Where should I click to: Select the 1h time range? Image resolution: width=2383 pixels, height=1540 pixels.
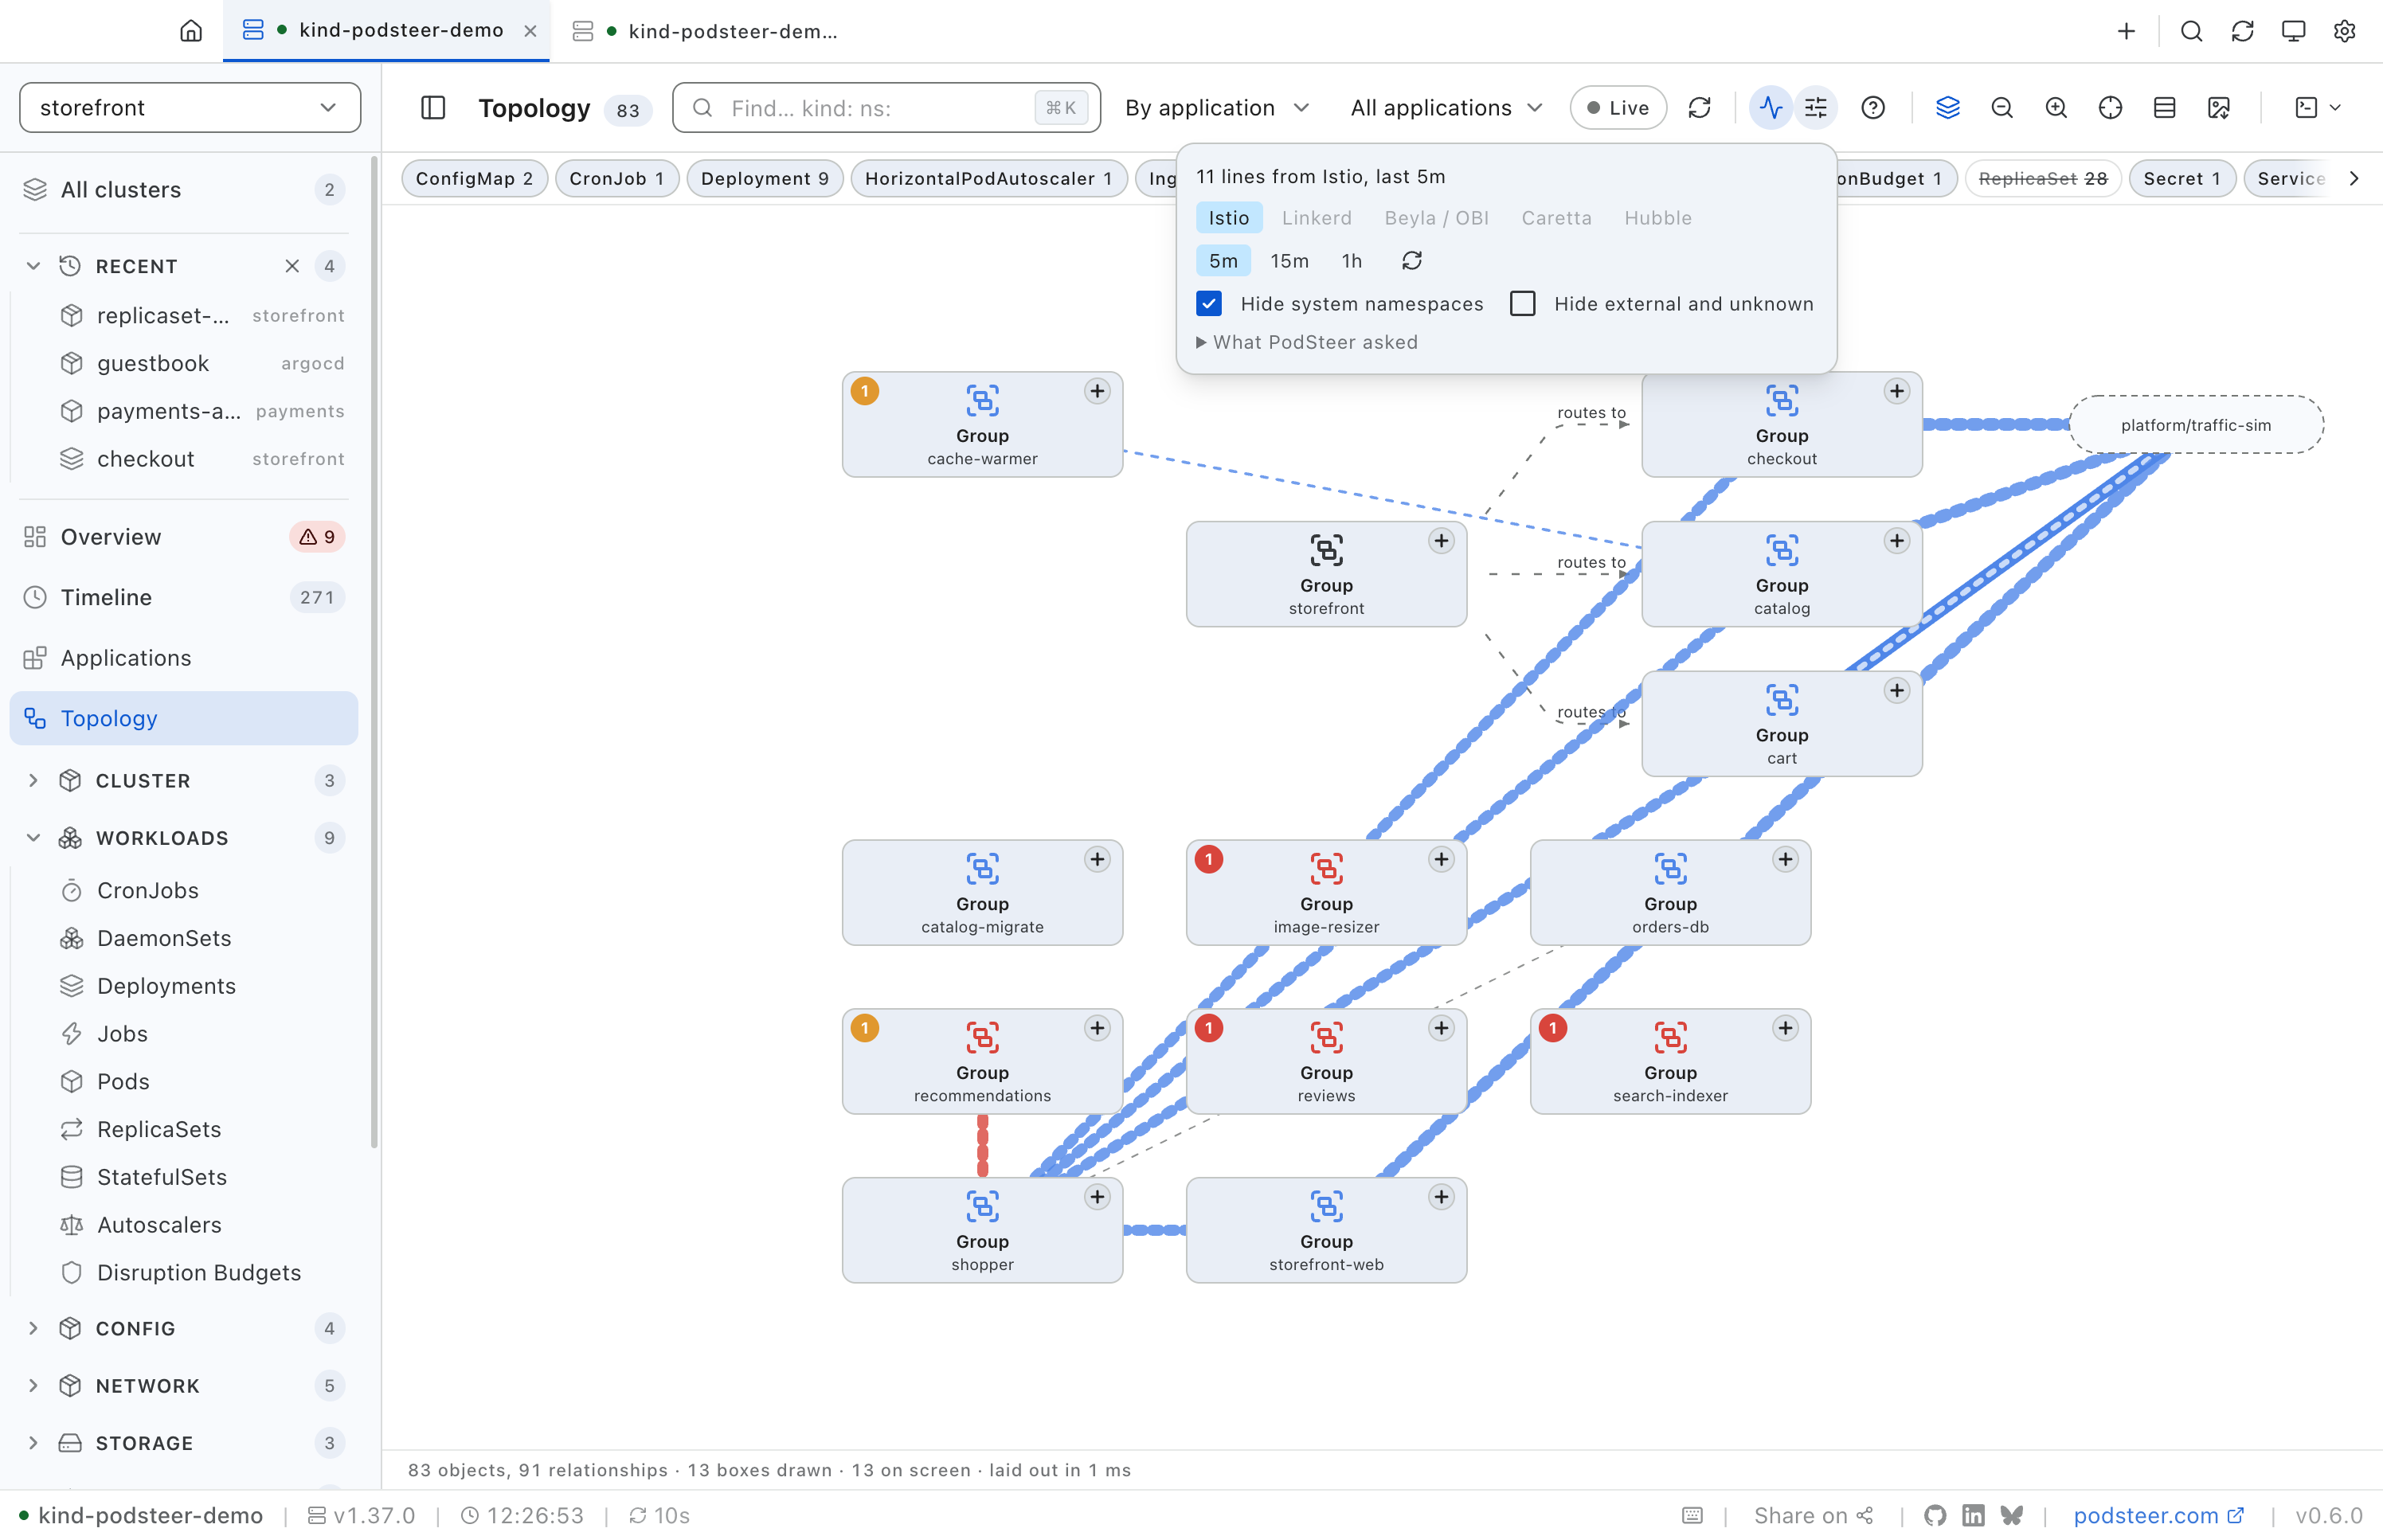[x=1351, y=261]
